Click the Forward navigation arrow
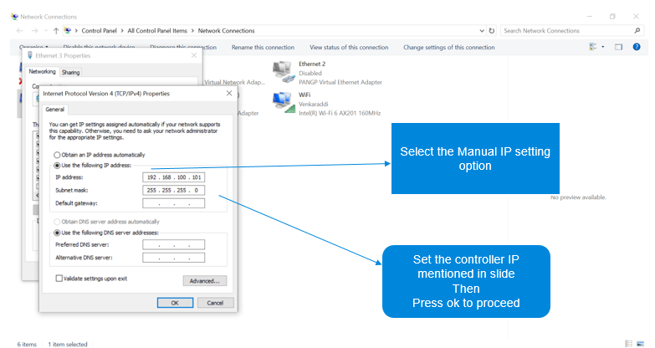This screenshot has width=655, height=348. (x=34, y=30)
